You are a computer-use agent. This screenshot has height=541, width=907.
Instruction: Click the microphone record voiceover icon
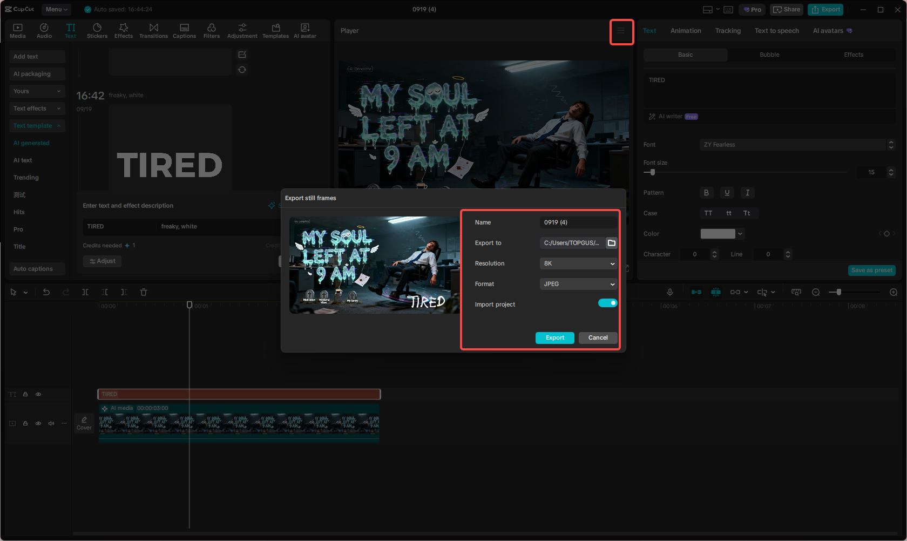coord(669,292)
